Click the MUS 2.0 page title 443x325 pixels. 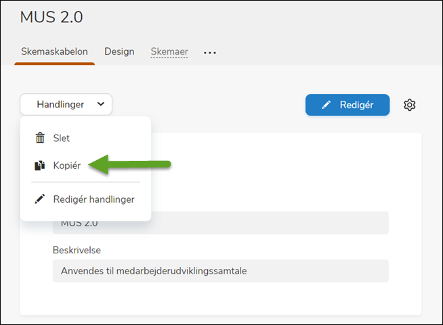coord(51,18)
